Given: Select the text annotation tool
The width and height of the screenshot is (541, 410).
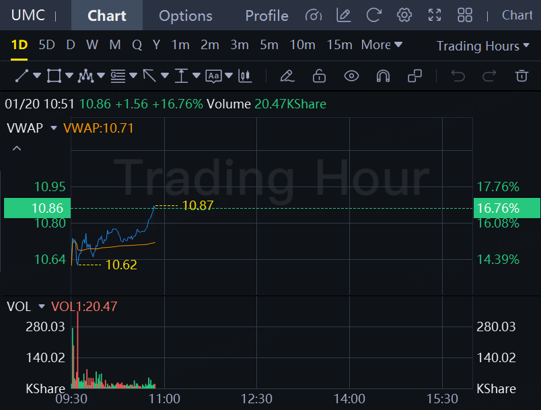Looking at the screenshot, I should [x=213, y=76].
